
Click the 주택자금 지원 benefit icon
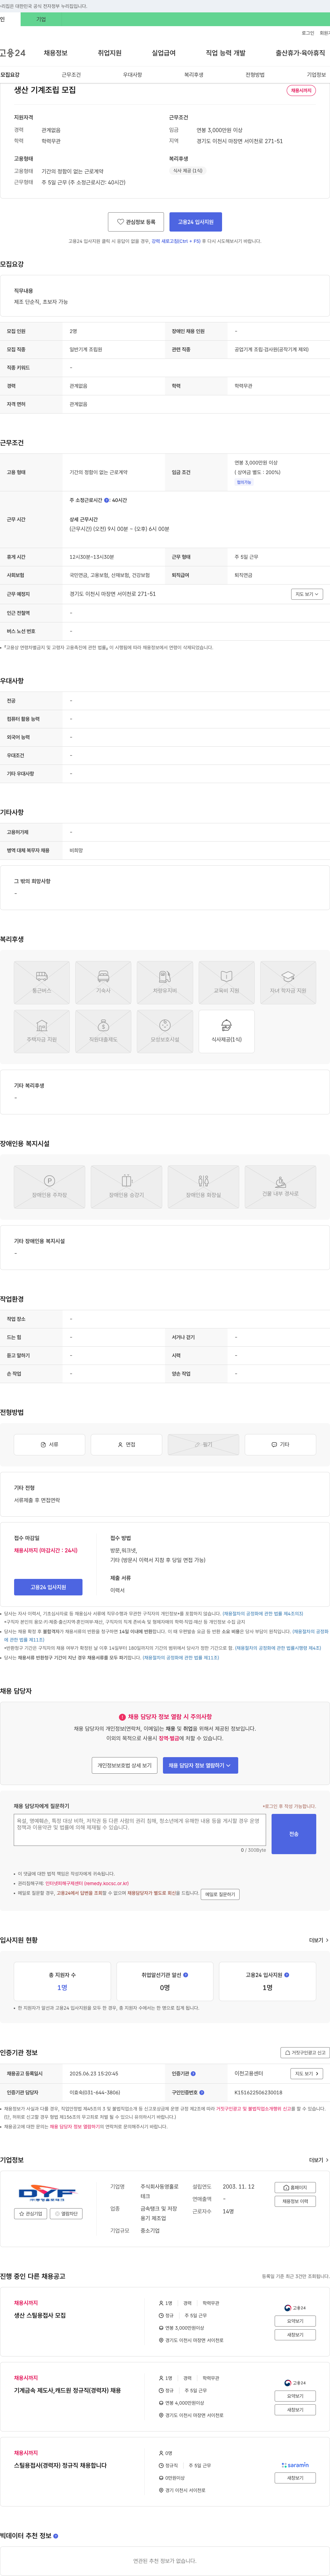[x=42, y=1031]
